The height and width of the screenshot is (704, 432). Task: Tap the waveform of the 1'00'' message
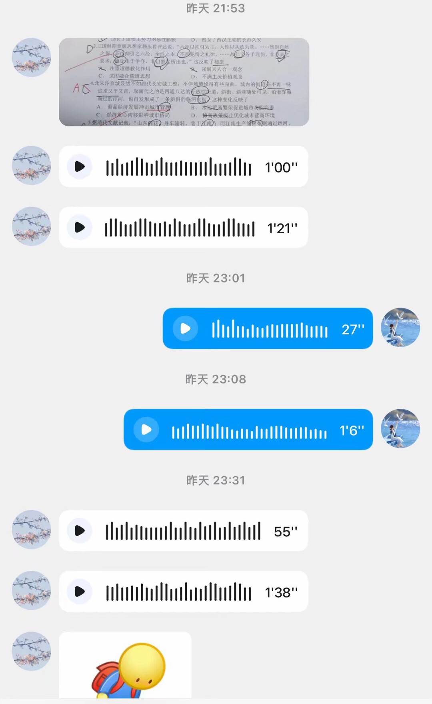coord(178,167)
